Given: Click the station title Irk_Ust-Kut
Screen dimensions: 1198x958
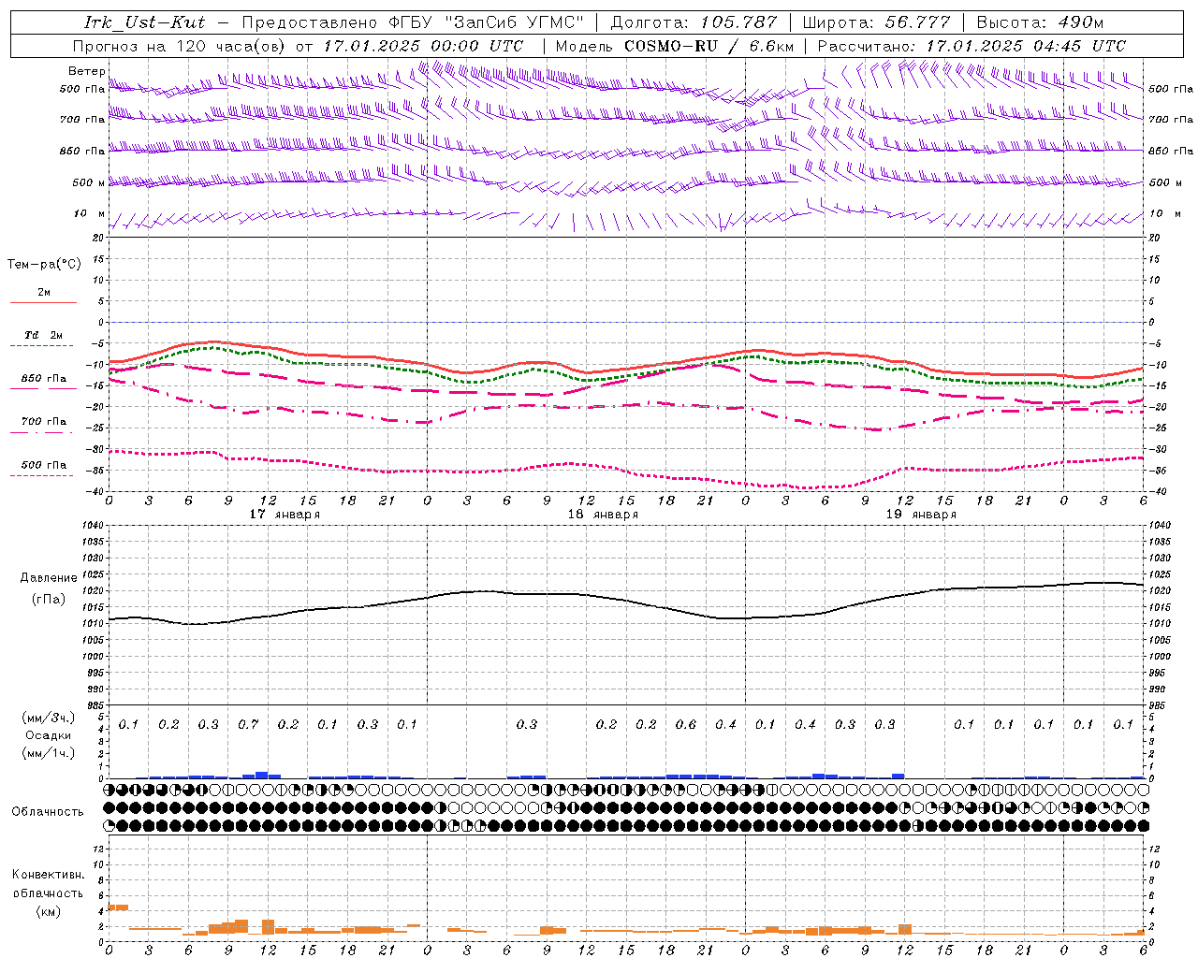Looking at the screenshot, I should click(x=144, y=22).
